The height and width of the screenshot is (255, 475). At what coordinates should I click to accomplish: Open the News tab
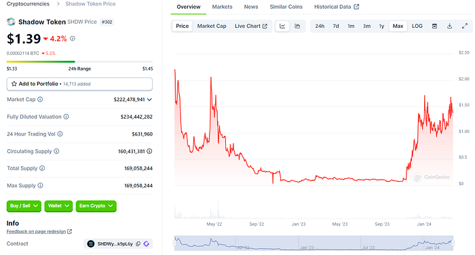point(251,7)
